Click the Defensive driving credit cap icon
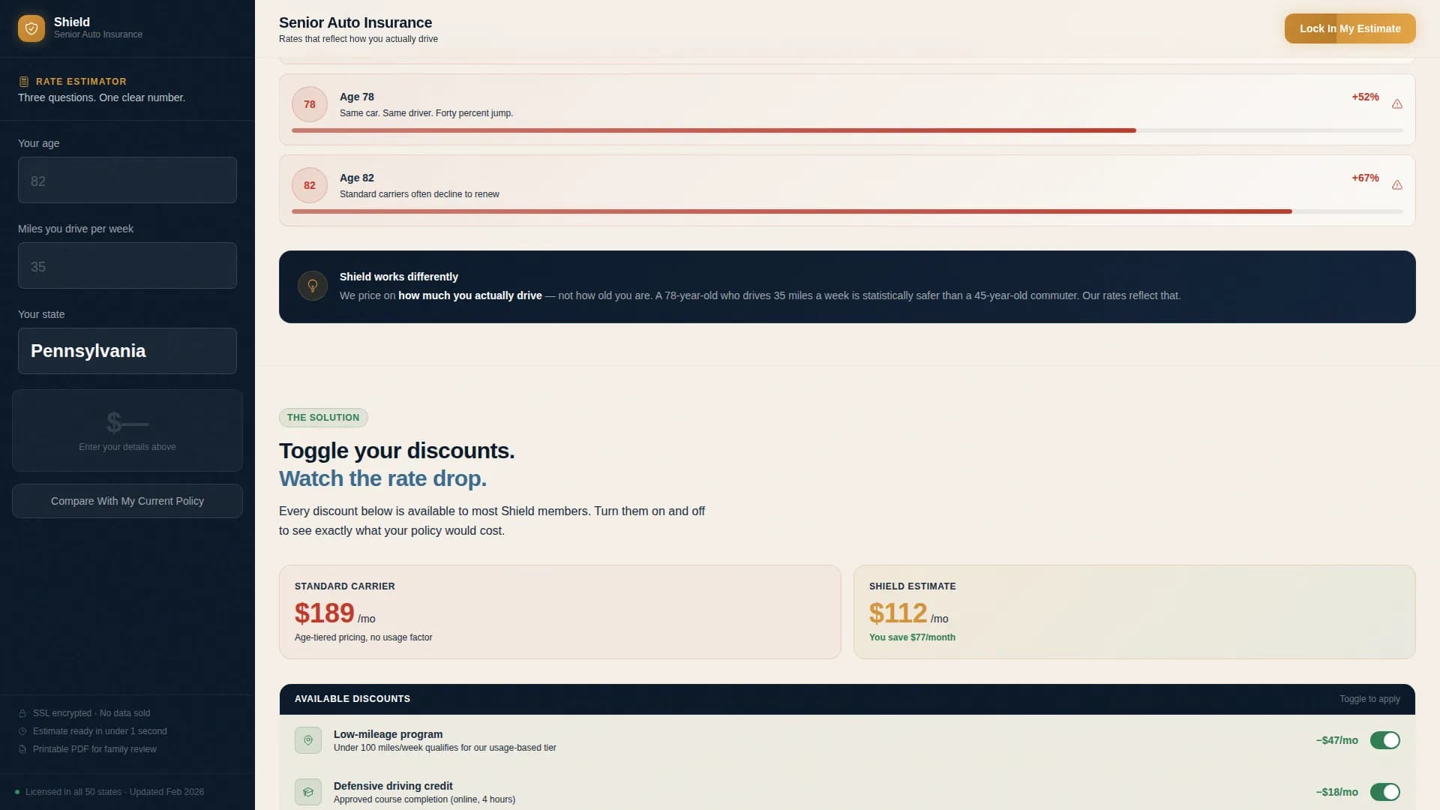 (x=308, y=792)
